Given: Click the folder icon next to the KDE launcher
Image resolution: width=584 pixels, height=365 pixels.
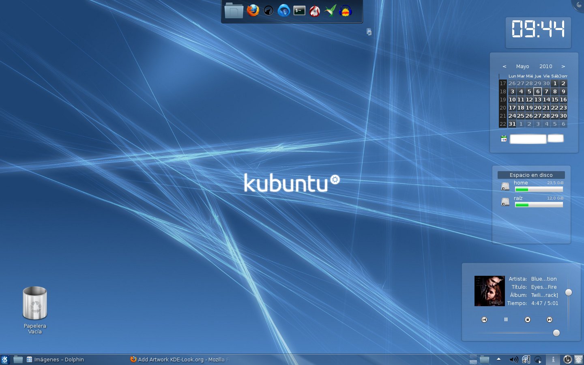Looking at the screenshot, I should coord(18,359).
